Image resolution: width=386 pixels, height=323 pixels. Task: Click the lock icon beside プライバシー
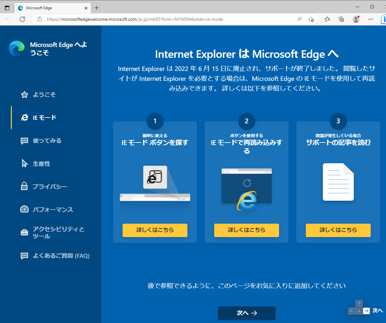point(24,186)
